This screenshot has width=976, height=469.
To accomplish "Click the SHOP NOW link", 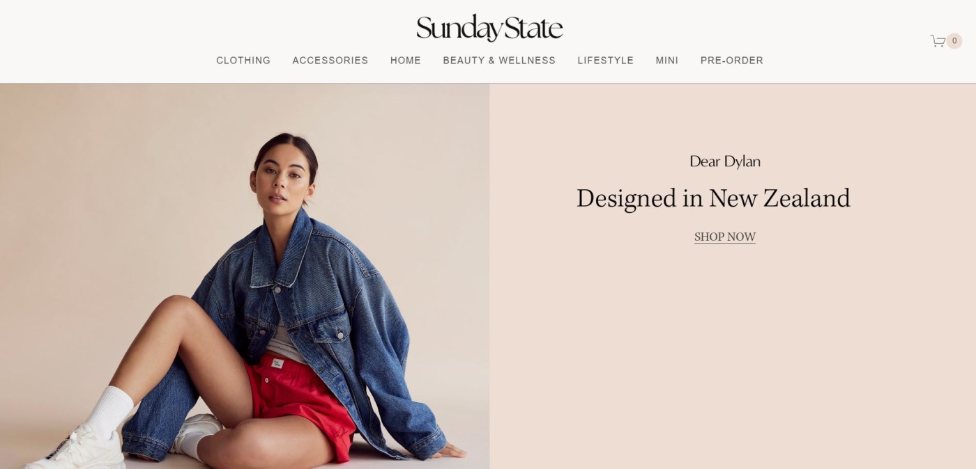I will click(725, 237).
